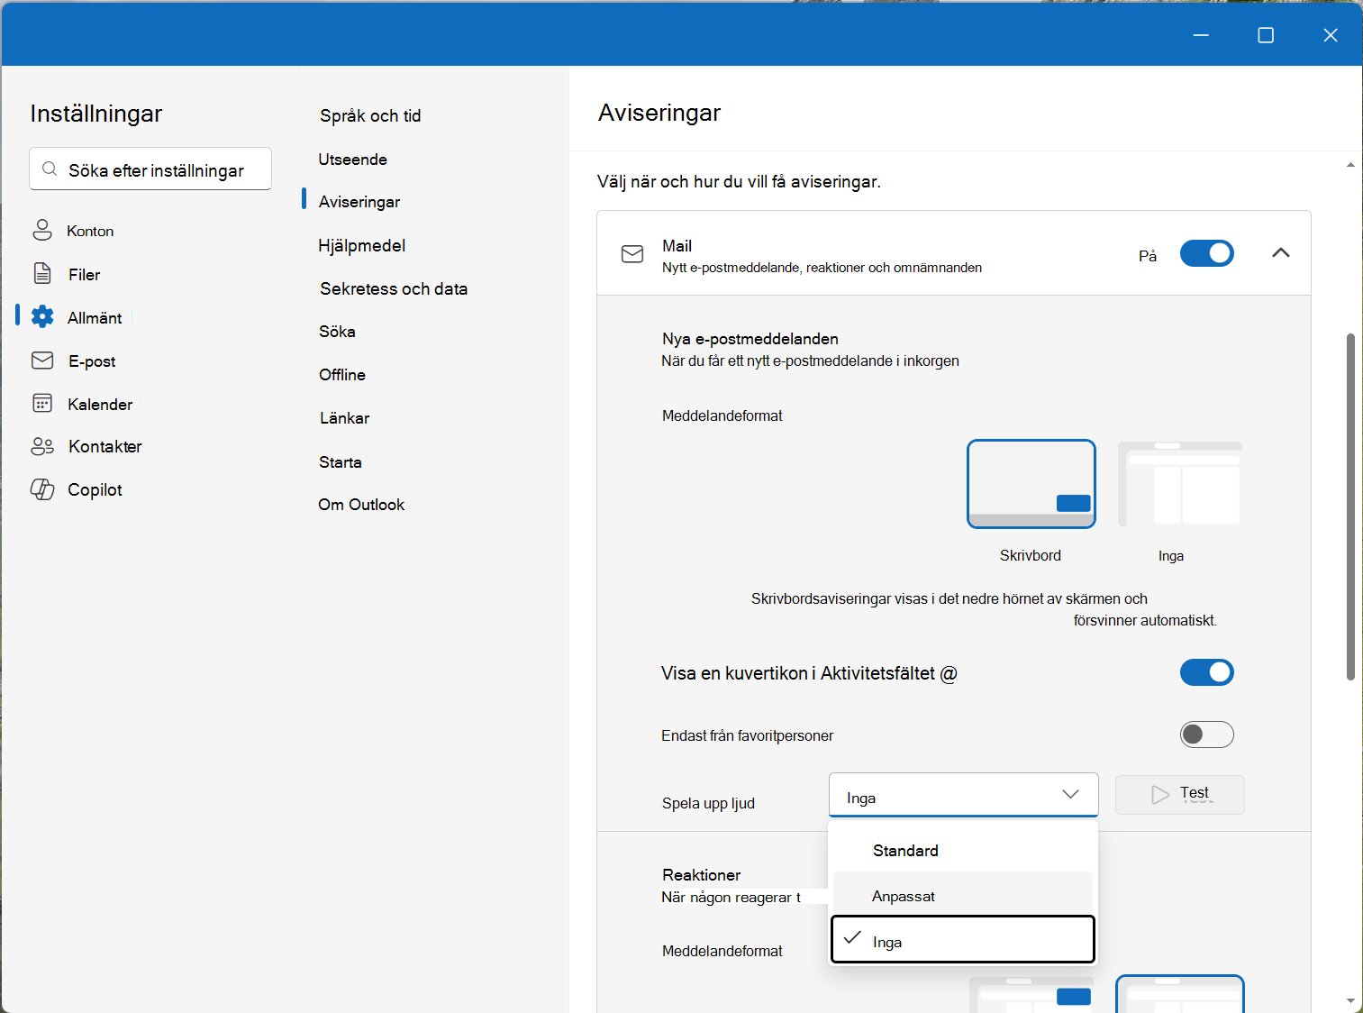The height and width of the screenshot is (1013, 1363).
Task: Enable Endast från favoritpersoner switch
Action: [1206, 735]
